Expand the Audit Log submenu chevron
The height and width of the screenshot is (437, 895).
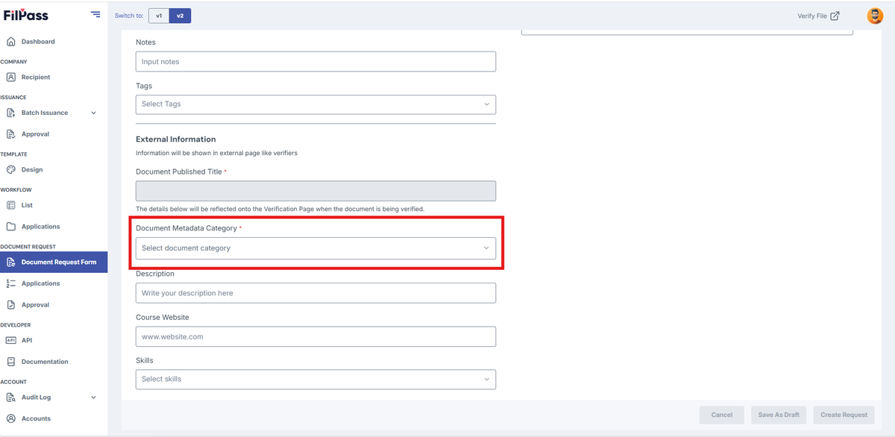[93, 397]
